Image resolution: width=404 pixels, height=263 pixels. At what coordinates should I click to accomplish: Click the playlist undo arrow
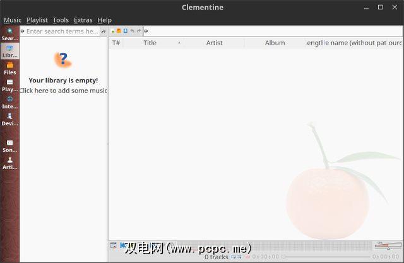point(132,31)
